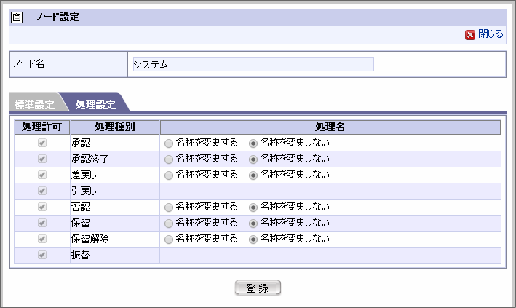Image resolution: width=516 pixels, height=308 pixels.
Task: Click the 登録 button
Action: point(258,288)
